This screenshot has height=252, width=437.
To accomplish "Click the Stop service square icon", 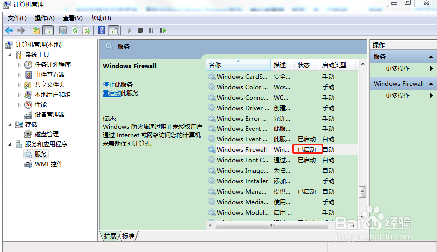I will click(x=140, y=30).
